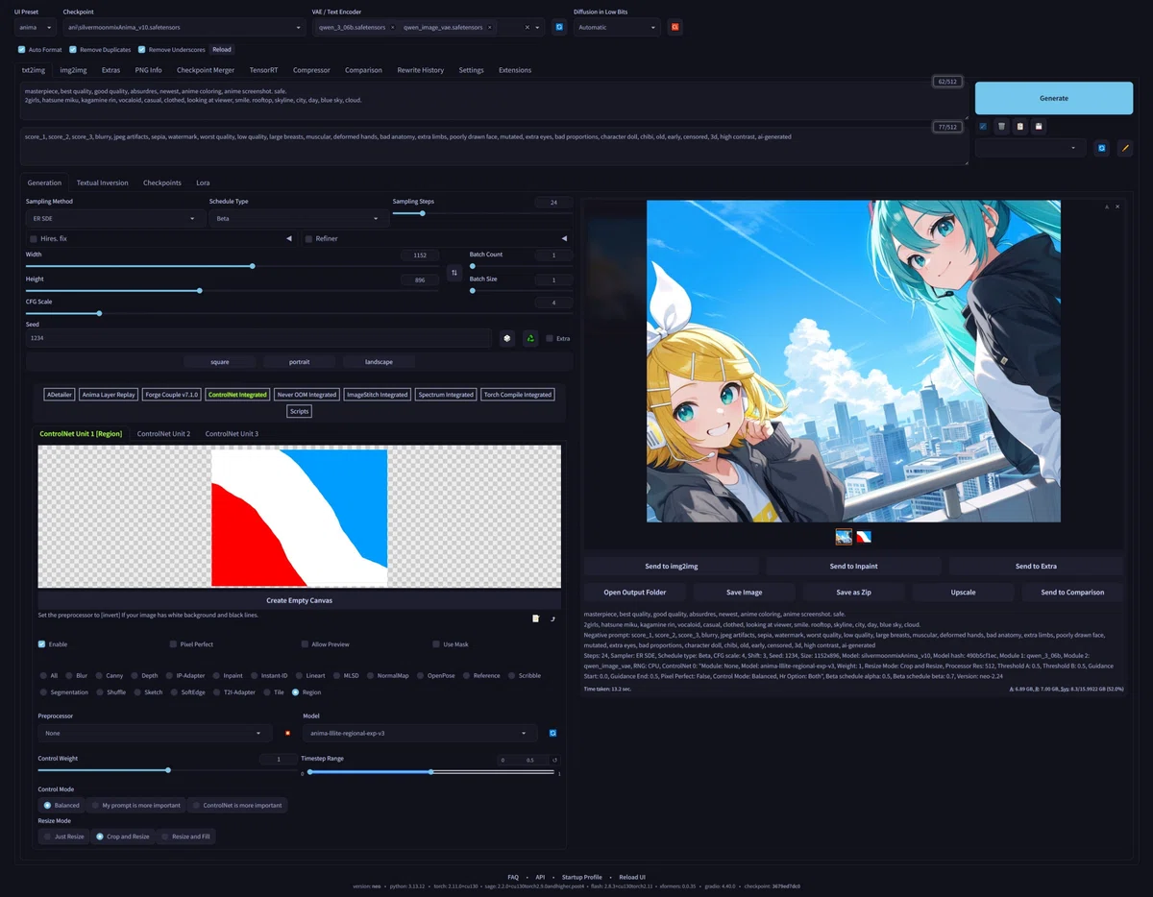Refresh the VAE / Text Encoder list
Viewport: 1153px width, 897px height.
pyautogui.click(x=559, y=27)
